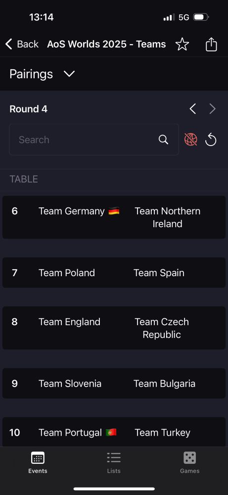This screenshot has height=495, width=228.
Task: Go to previous round with left chevron
Action: 193,109
